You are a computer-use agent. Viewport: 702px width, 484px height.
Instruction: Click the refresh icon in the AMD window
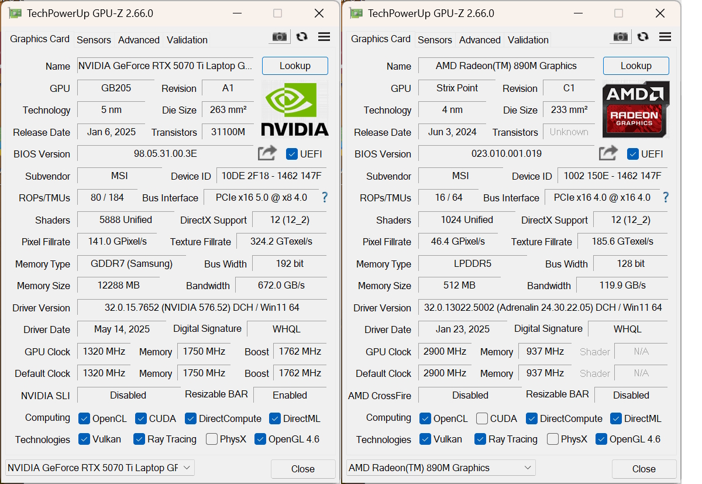point(643,37)
